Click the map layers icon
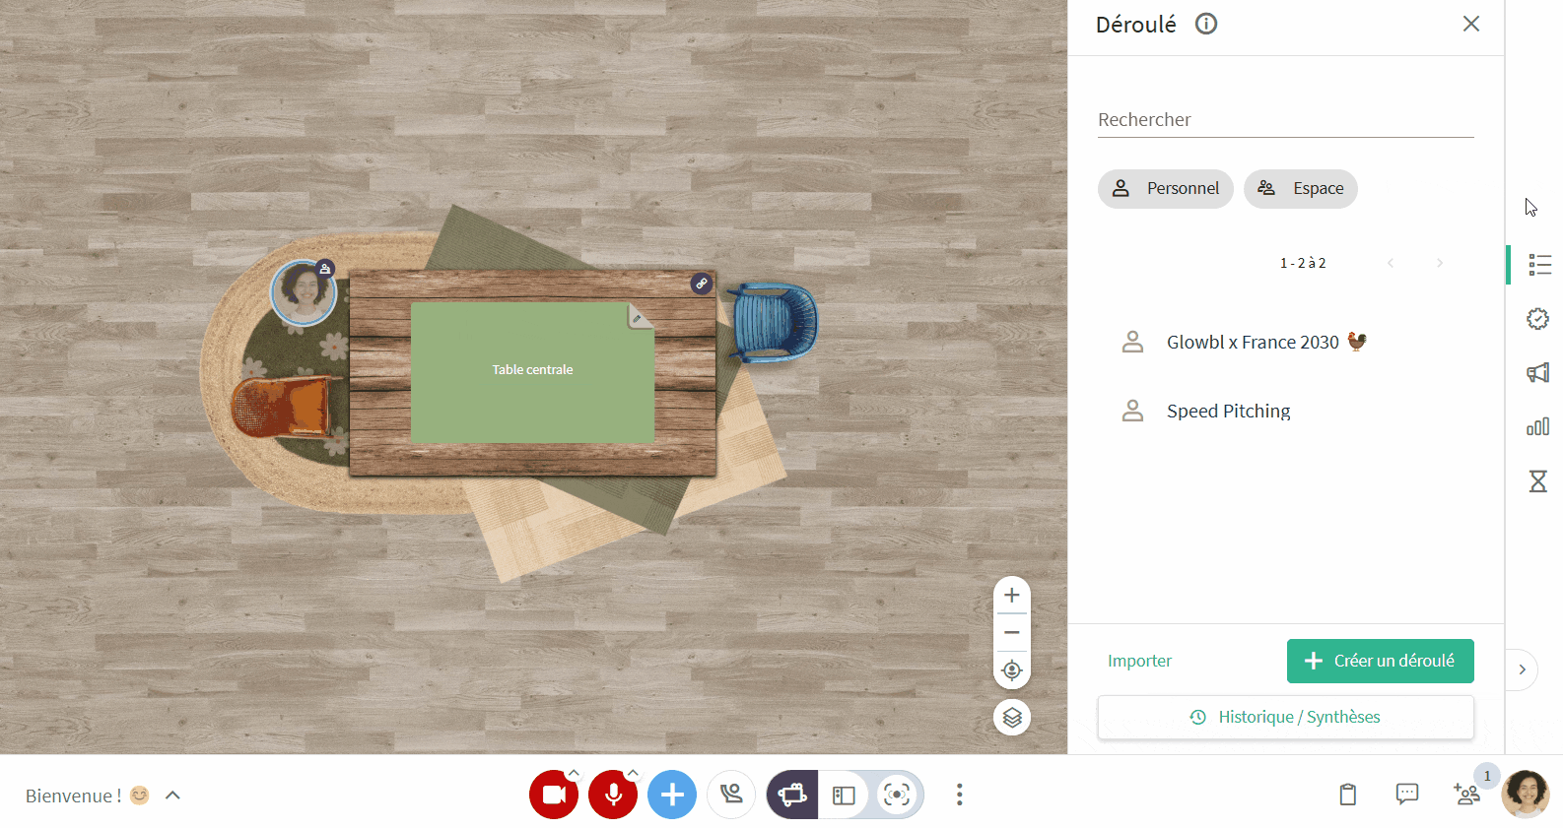This screenshot has height=828, width=1563. [1012, 718]
